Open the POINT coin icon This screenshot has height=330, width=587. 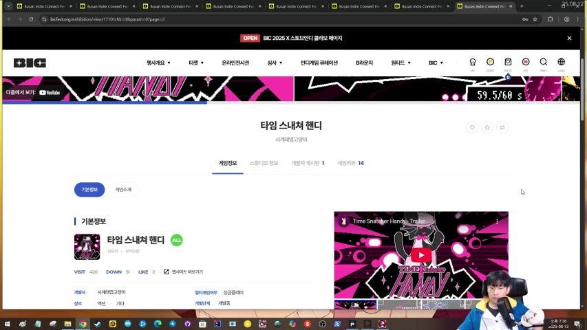pyautogui.click(x=490, y=63)
